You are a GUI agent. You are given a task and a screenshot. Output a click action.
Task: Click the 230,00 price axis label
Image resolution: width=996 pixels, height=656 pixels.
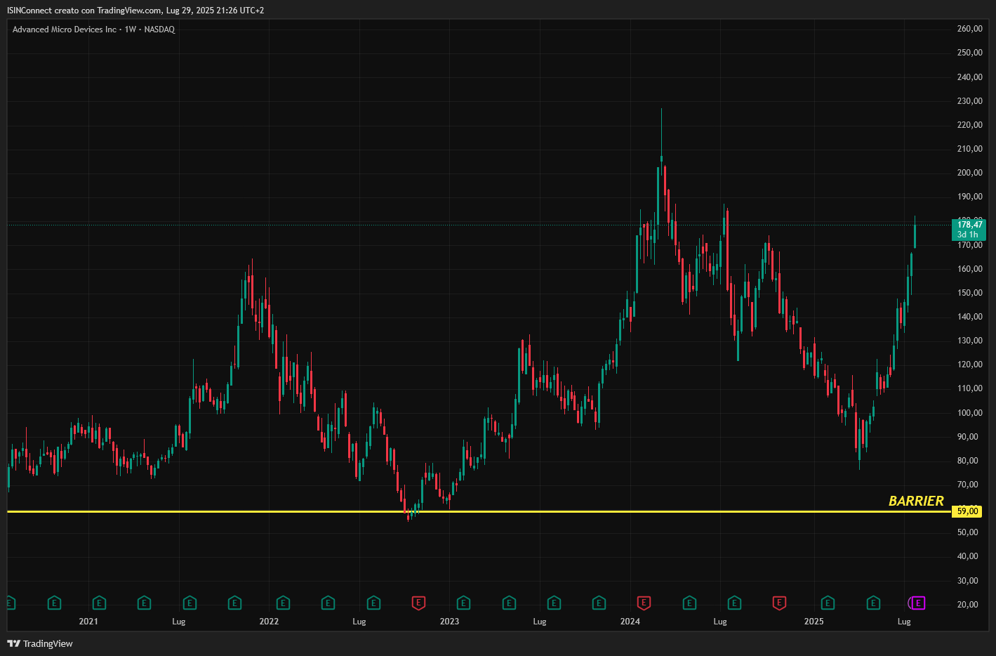pos(969,101)
